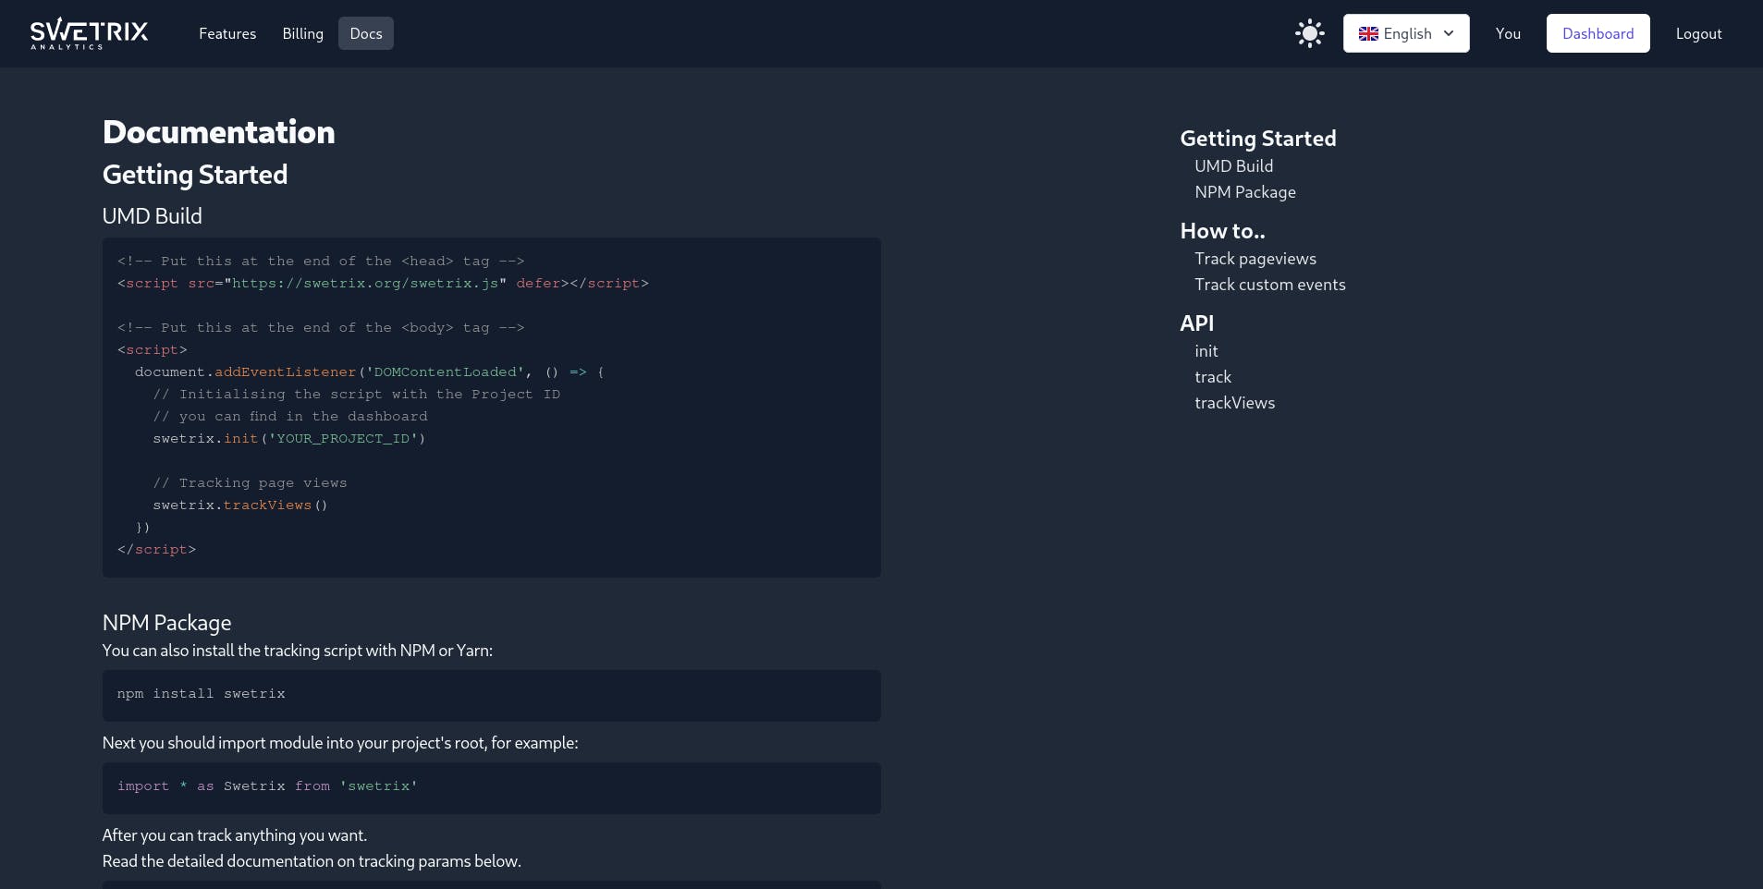The height and width of the screenshot is (889, 1763).
Task: Open the track API link
Action: 1212,377
